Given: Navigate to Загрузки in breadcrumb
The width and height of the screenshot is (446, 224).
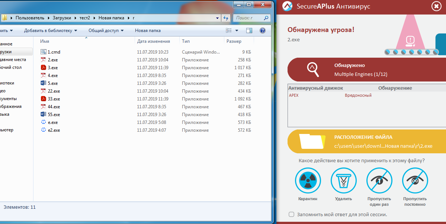Looking at the screenshot, I should point(62,18).
